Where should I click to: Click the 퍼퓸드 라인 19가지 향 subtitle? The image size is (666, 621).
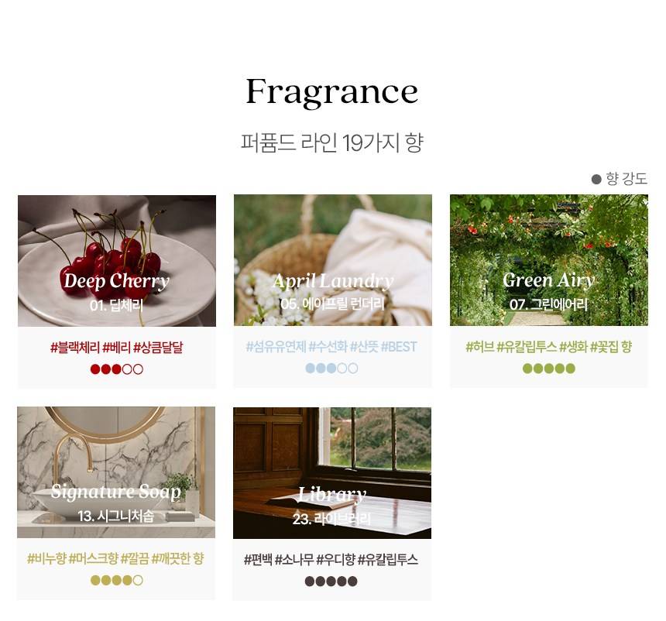(332, 142)
